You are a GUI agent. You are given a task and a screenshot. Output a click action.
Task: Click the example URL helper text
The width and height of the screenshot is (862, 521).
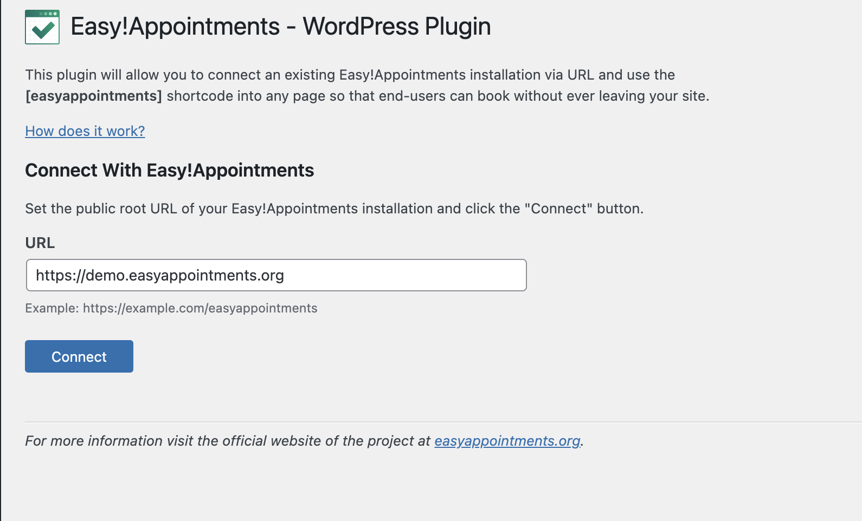click(x=171, y=308)
